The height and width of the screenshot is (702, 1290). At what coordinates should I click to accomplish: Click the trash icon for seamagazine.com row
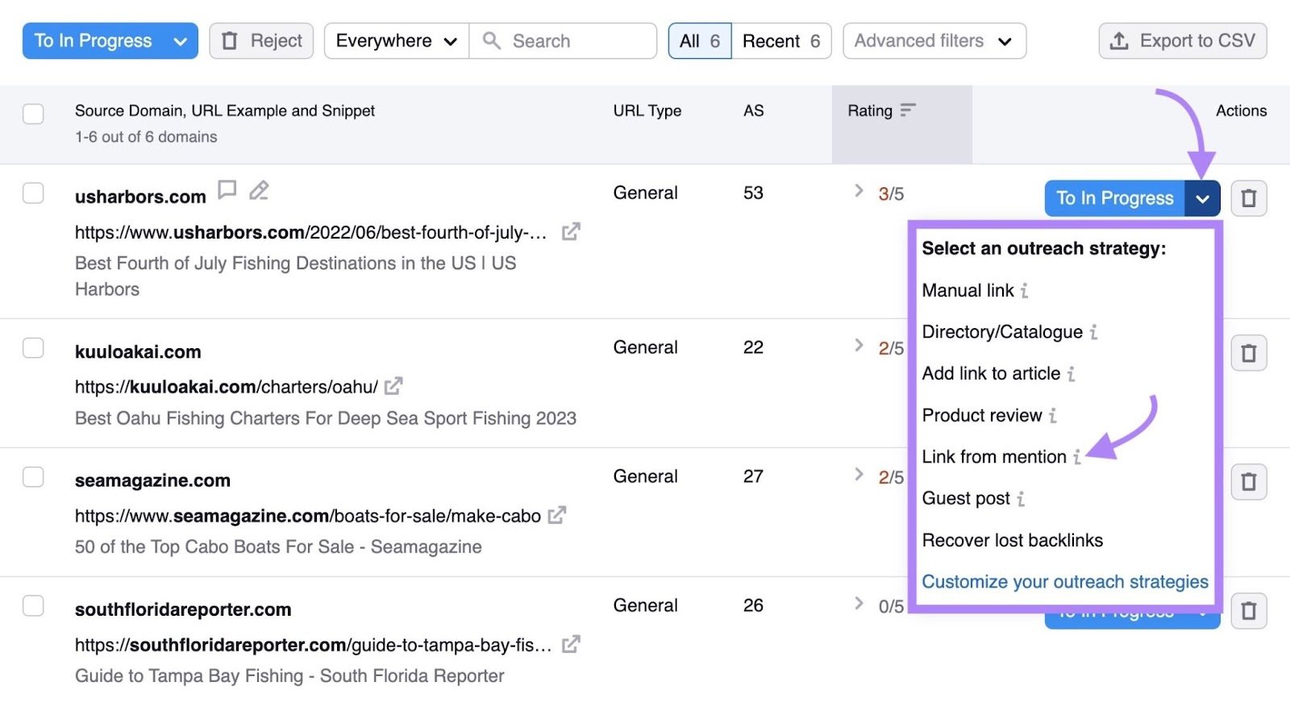(x=1248, y=482)
